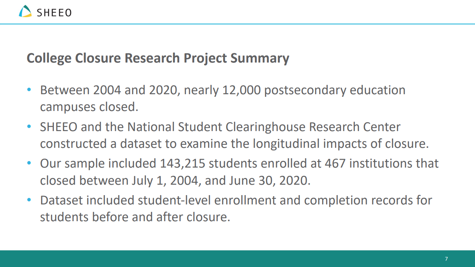Click 'National Student Clearinghouse Research Center' text

pos(264,127)
